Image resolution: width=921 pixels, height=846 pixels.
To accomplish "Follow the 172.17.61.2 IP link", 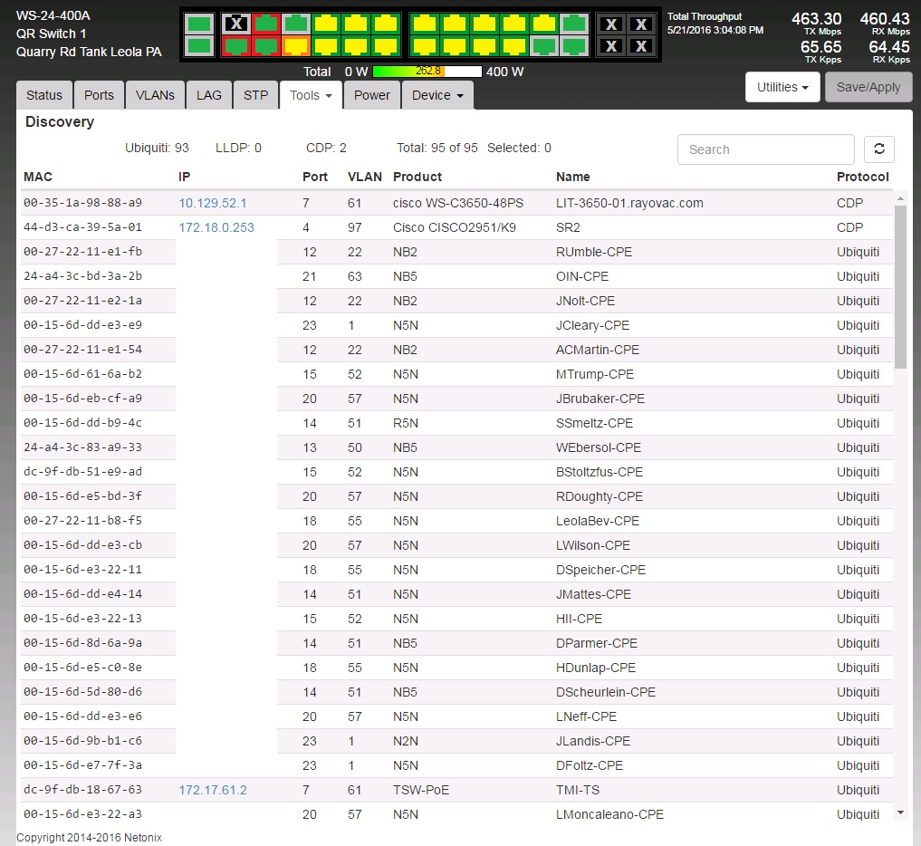I will click(x=213, y=790).
